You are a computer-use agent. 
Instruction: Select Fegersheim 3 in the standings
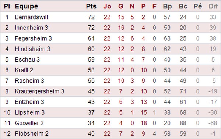point(33,38)
